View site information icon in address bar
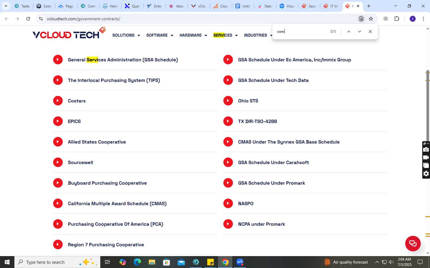This screenshot has width=430, height=268. [x=41, y=19]
